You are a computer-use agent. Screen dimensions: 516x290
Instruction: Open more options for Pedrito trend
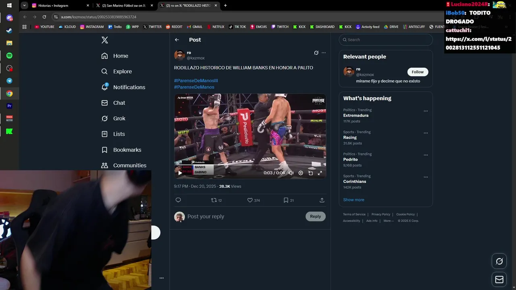426,155
